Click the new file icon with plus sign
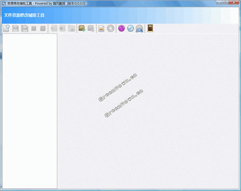Viewport: 241px width, 191px height. click(x=6, y=28)
